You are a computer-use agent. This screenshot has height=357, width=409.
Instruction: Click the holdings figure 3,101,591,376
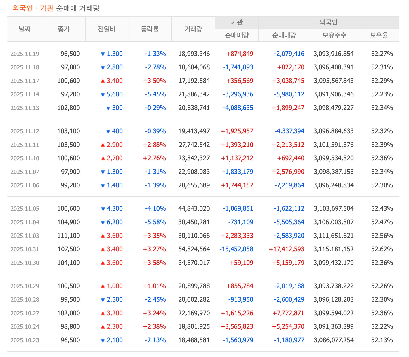(334, 145)
